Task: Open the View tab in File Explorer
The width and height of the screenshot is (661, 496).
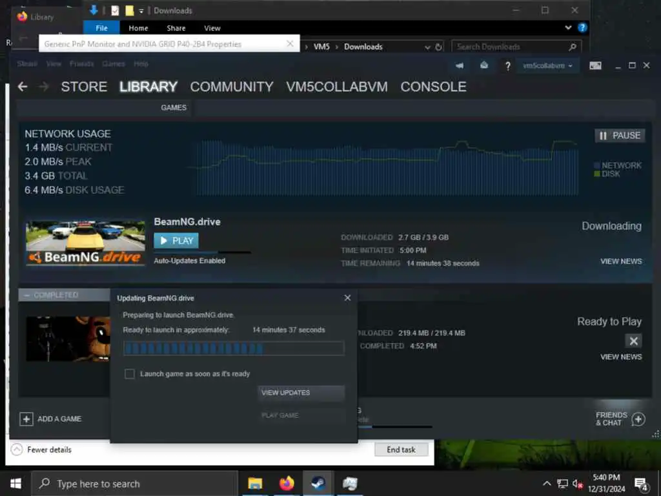Action: click(x=212, y=28)
